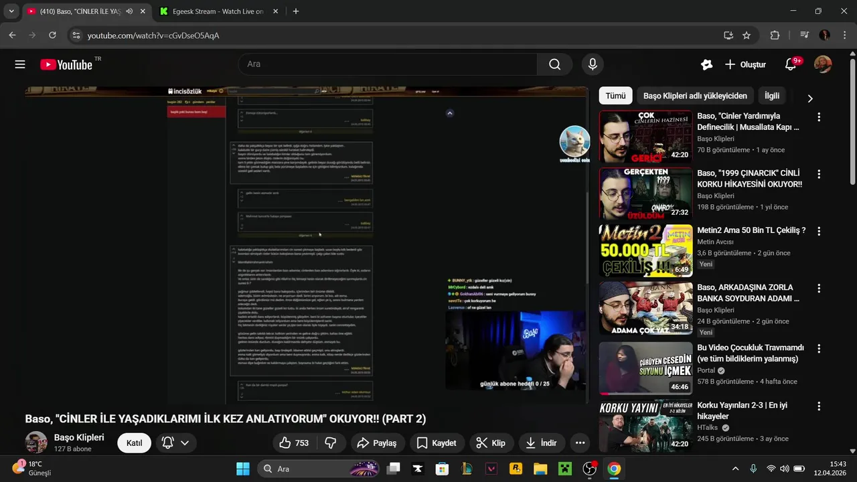Image resolution: width=857 pixels, height=482 pixels.
Task: Go back in the browser
Action: click(12, 35)
